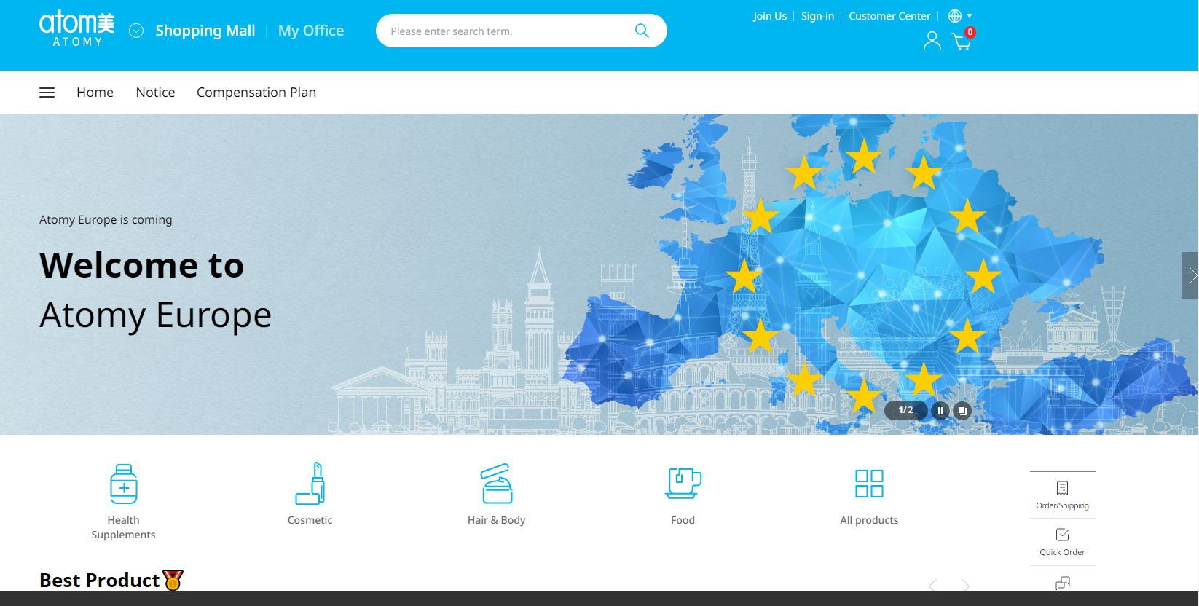Click the "Welcome to" banner headline
The width and height of the screenshot is (1199, 606).
[142, 265]
